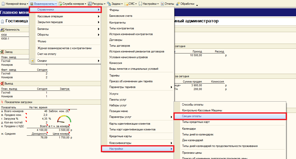This screenshot has width=296, height=159.
Task: Open the Ресурсы menu
Action: point(97,4)
